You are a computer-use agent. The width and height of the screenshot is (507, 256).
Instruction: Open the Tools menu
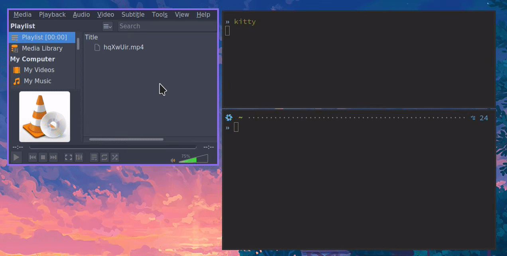160,15
